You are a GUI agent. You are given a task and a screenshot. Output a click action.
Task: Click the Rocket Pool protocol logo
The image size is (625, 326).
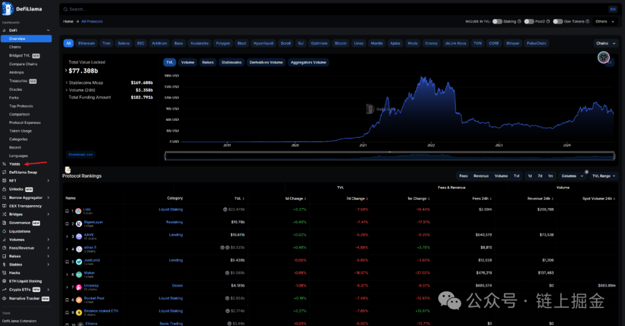79,300
